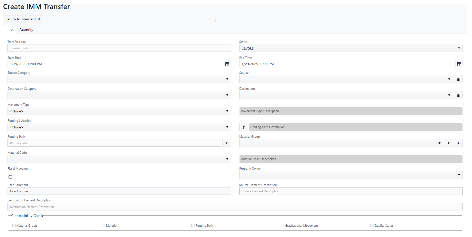
Task: Select the Info tab
Action: tap(9, 29)
